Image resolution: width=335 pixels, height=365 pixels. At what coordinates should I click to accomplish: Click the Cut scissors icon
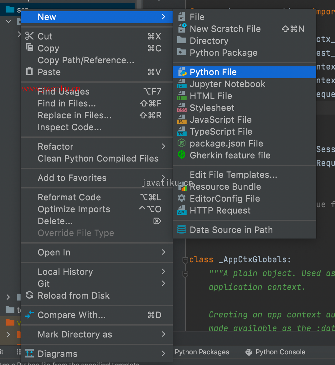29,36
